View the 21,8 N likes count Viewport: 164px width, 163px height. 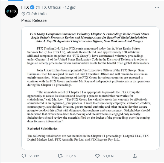108,156
